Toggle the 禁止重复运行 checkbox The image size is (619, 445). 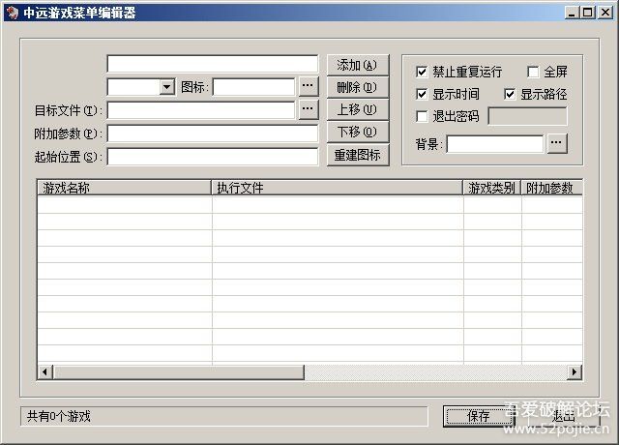[422, 72]
